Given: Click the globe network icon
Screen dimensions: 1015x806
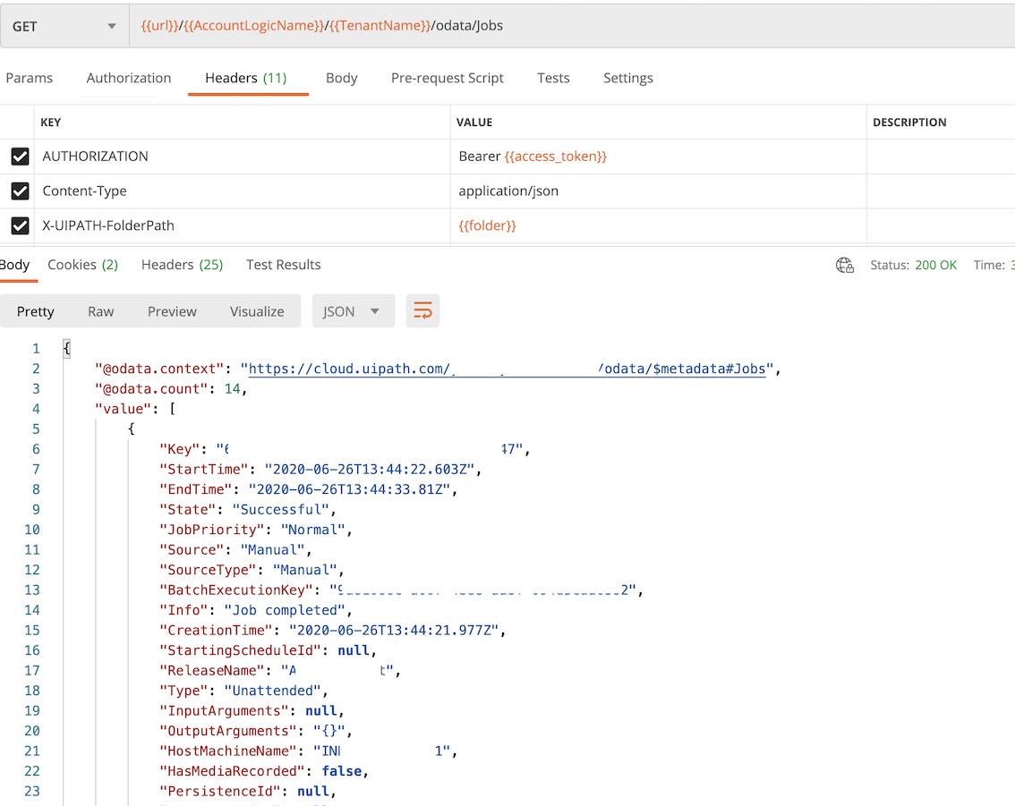Looking at the screenshot, I should coord(844,265).
